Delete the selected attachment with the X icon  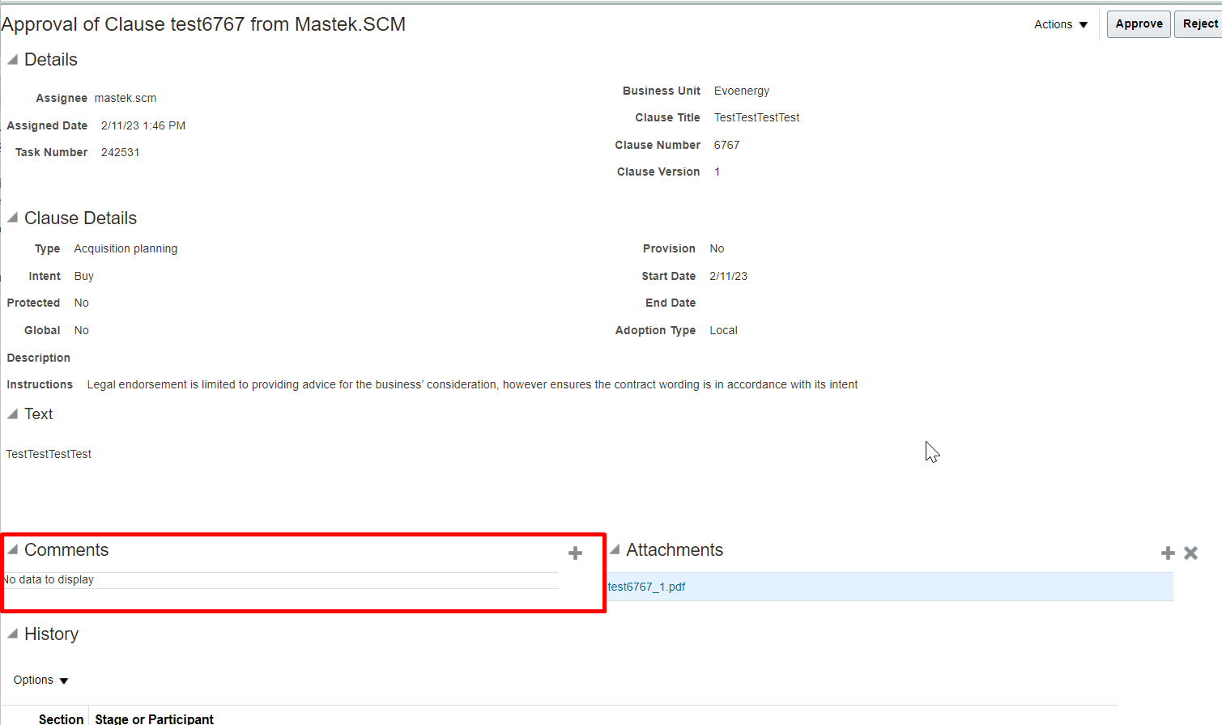(x=1190, y=553)
